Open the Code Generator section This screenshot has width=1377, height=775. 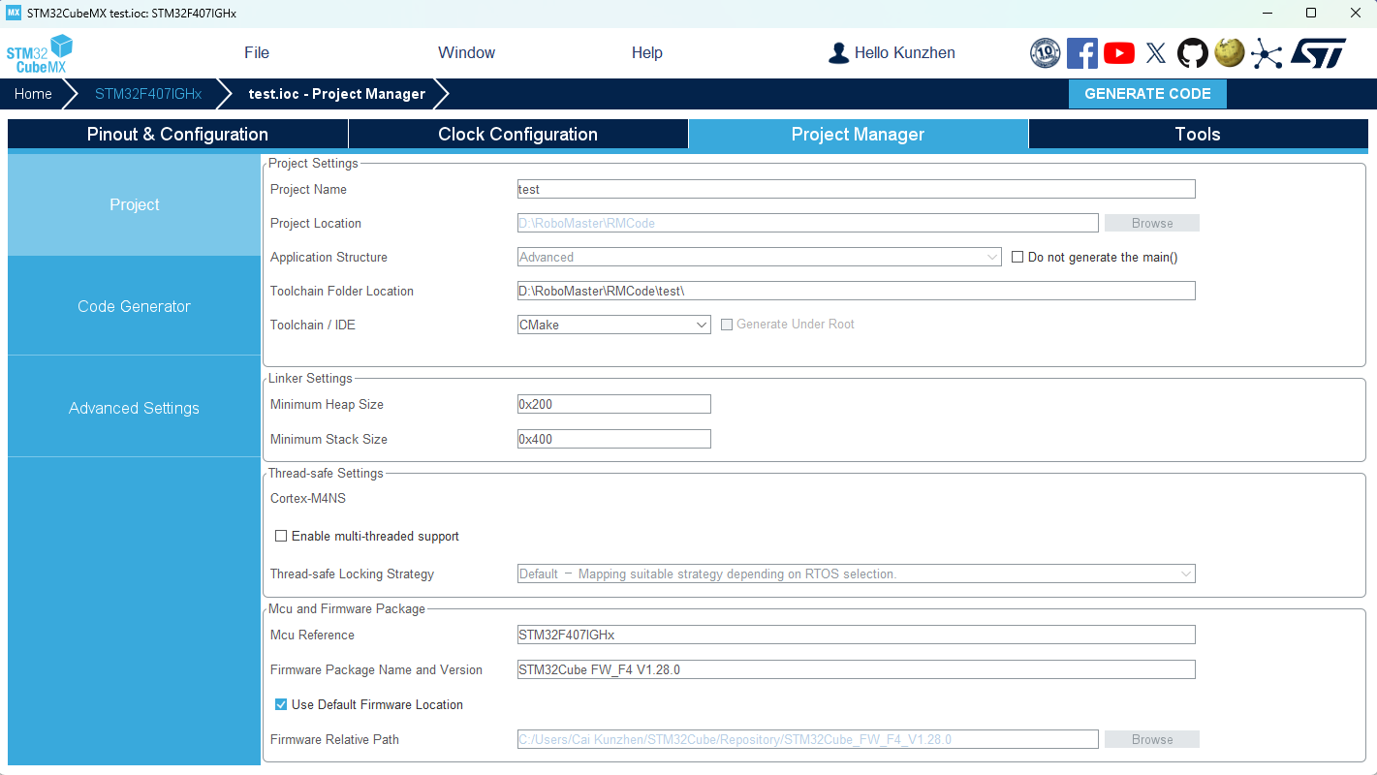click(x=134, y=306)
